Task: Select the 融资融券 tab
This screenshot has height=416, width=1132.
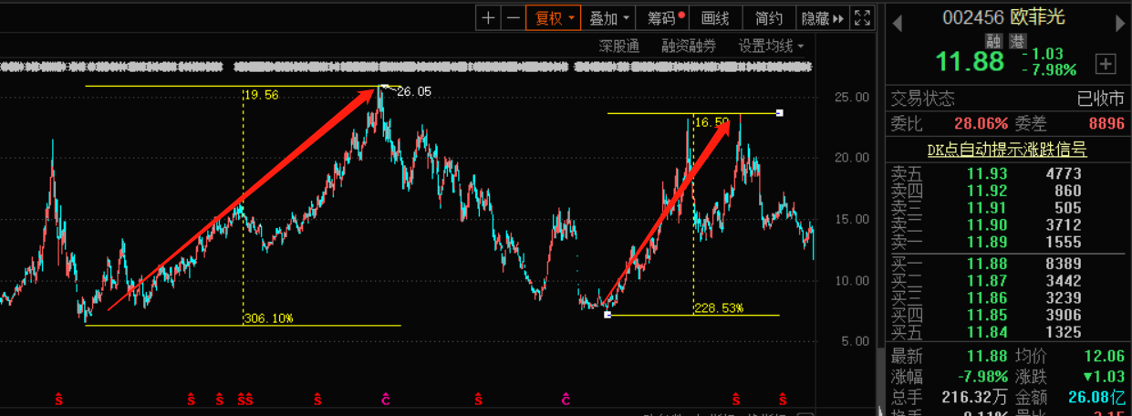Action: click(689, 46)
